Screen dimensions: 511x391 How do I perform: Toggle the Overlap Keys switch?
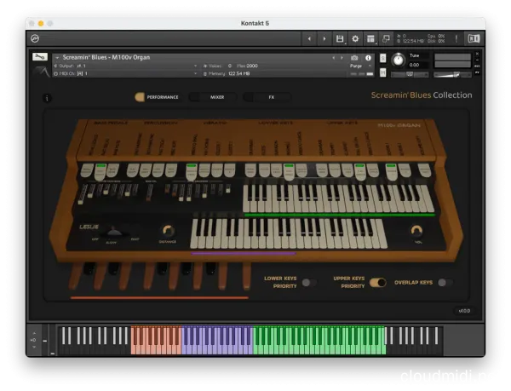click(x=445, y=283)
